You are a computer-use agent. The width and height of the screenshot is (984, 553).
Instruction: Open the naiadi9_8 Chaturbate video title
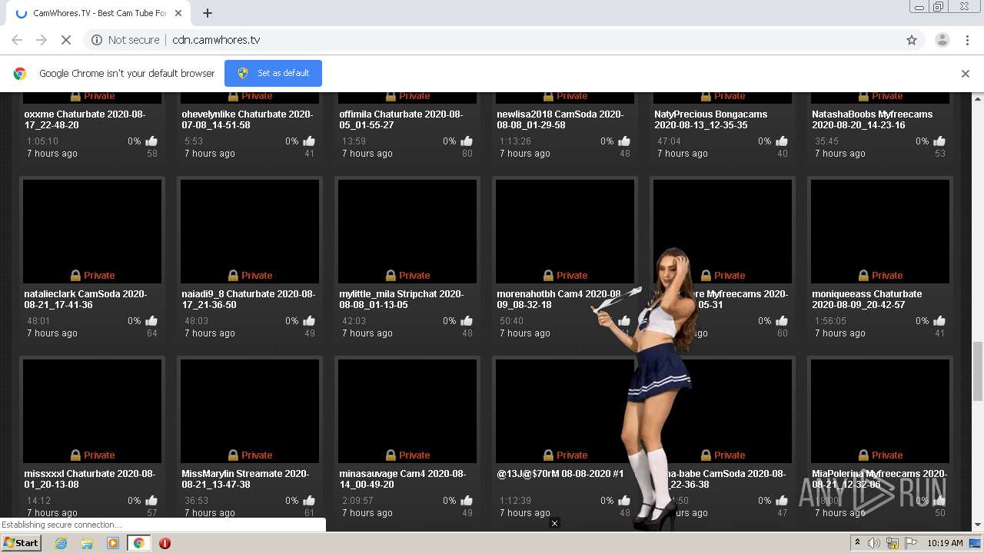(248, 300)
